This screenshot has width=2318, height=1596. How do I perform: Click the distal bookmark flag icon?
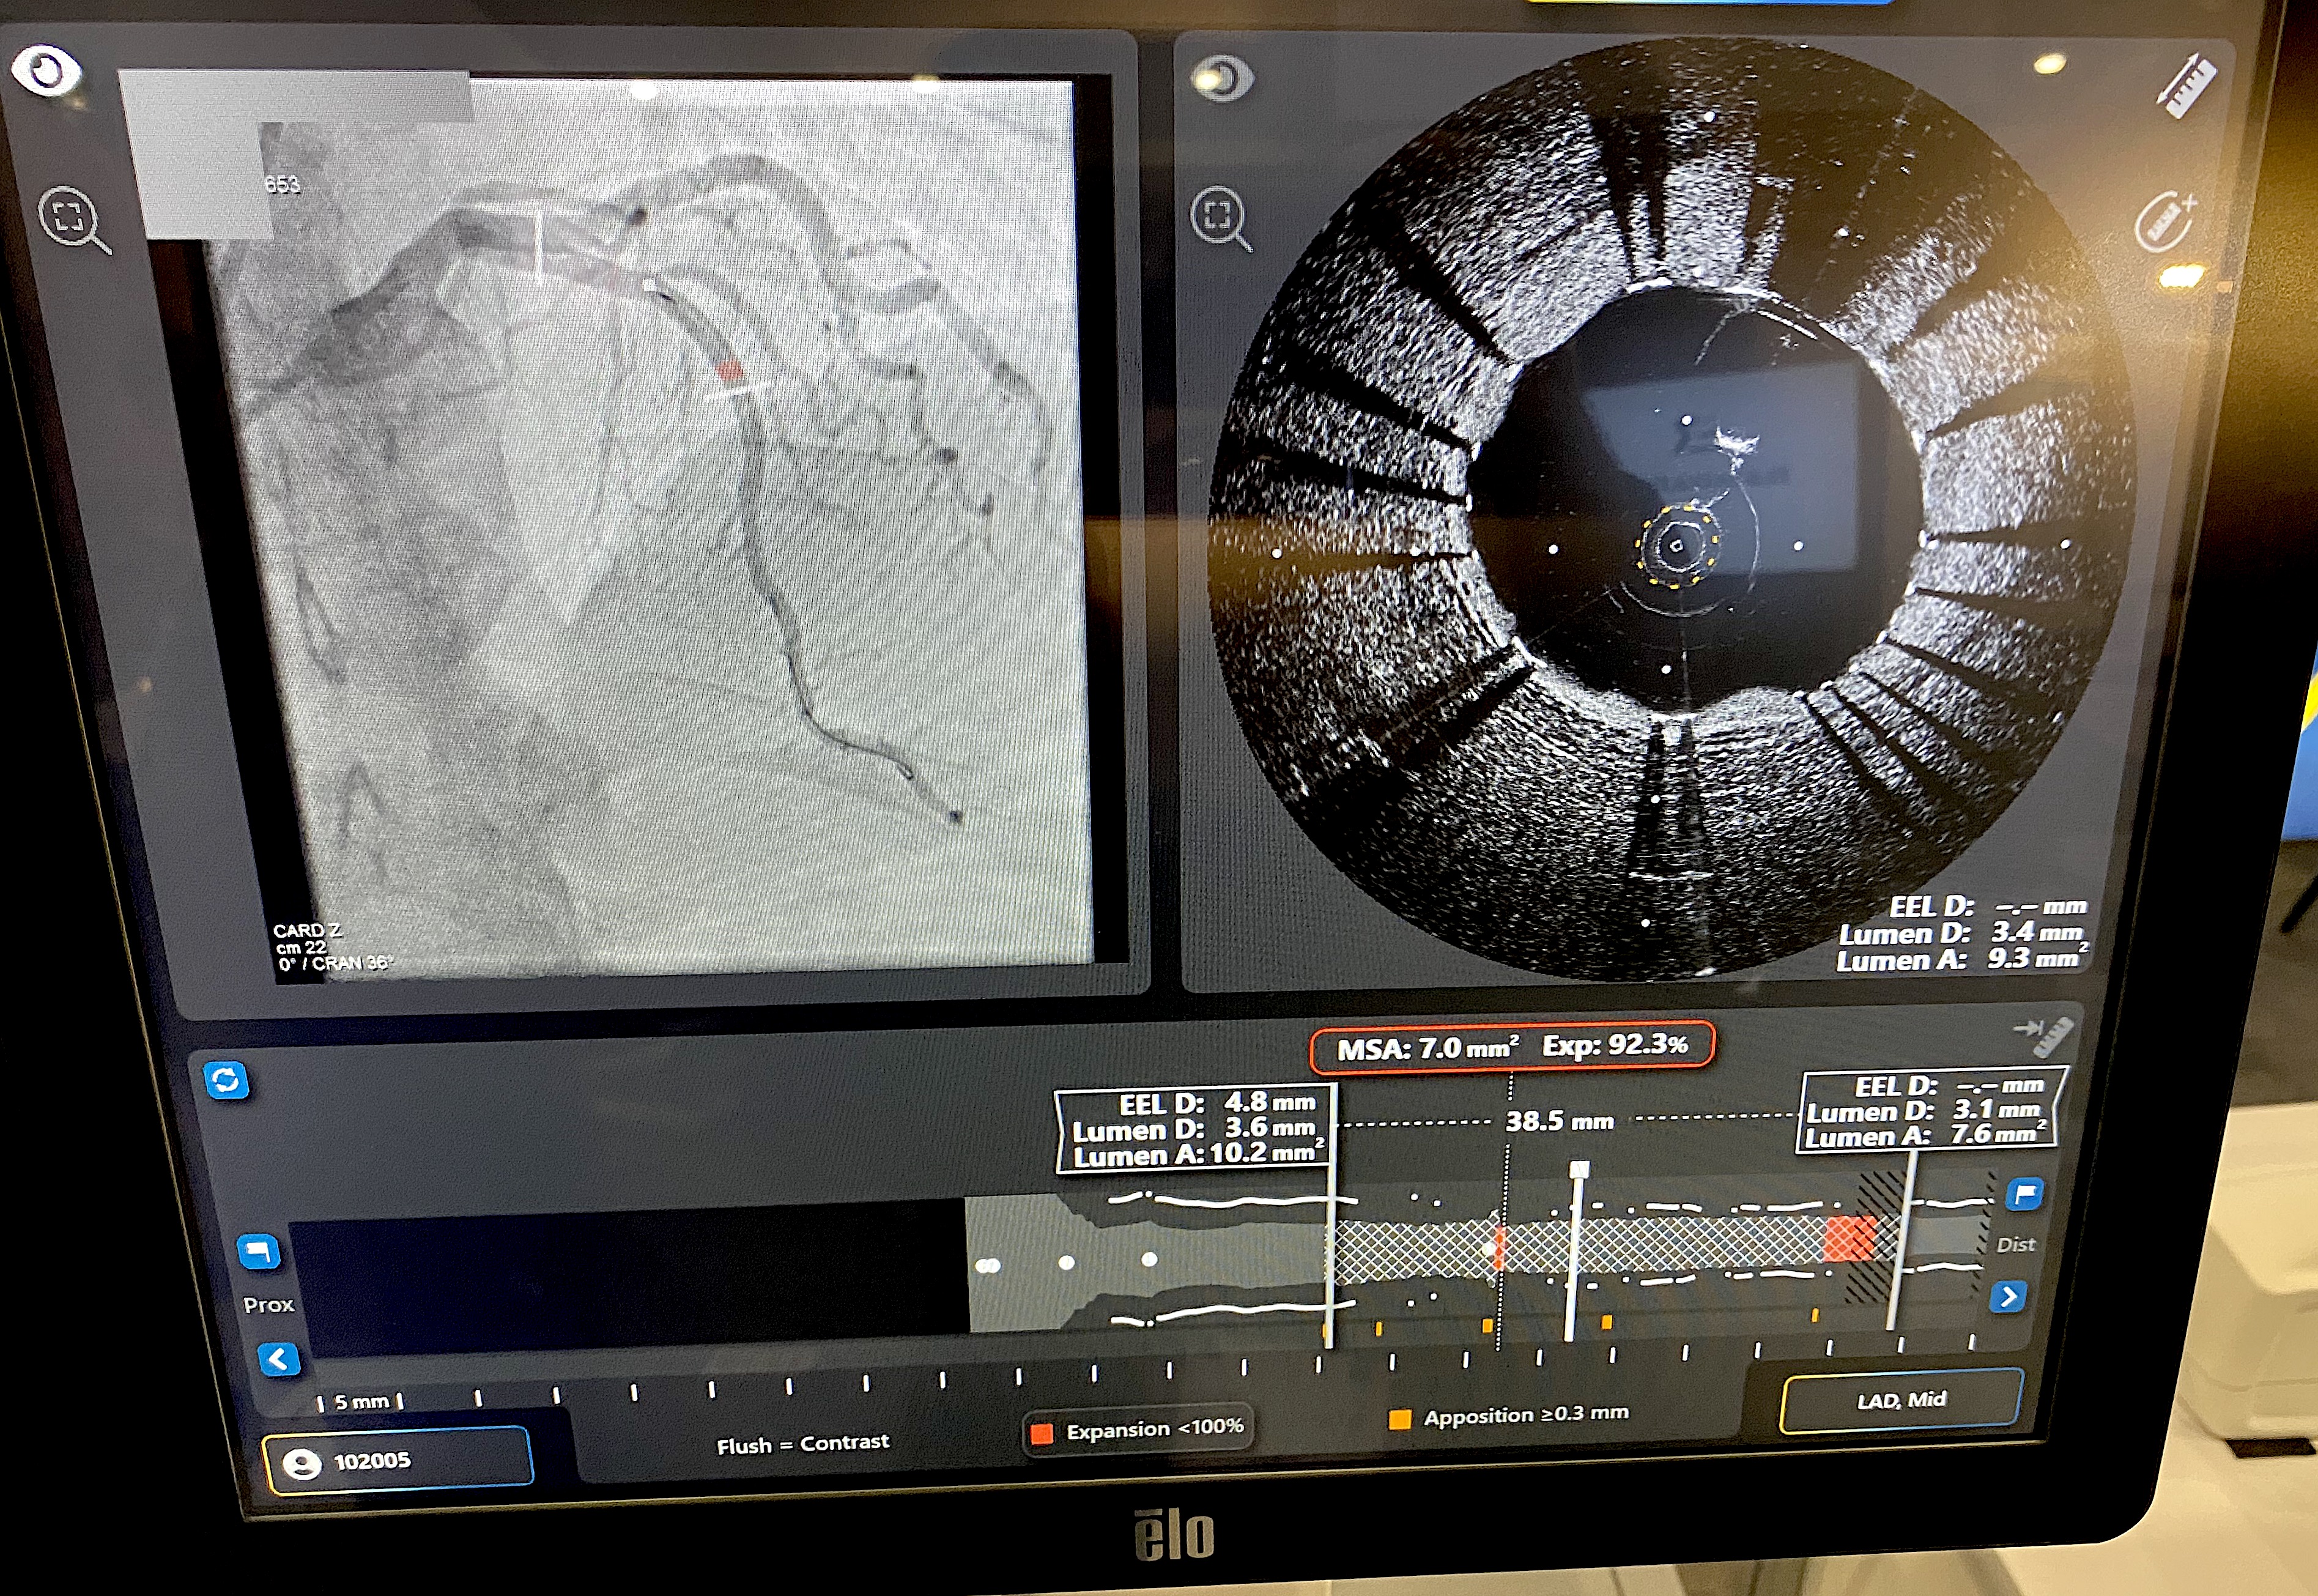pos(2024,1194)
